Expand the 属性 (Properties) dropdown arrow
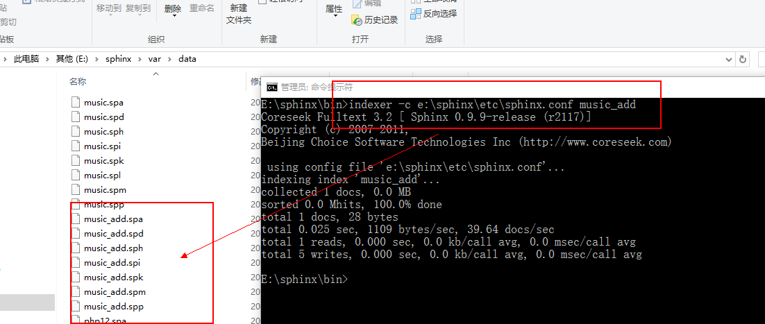The image size is (765, 324). 334,17
